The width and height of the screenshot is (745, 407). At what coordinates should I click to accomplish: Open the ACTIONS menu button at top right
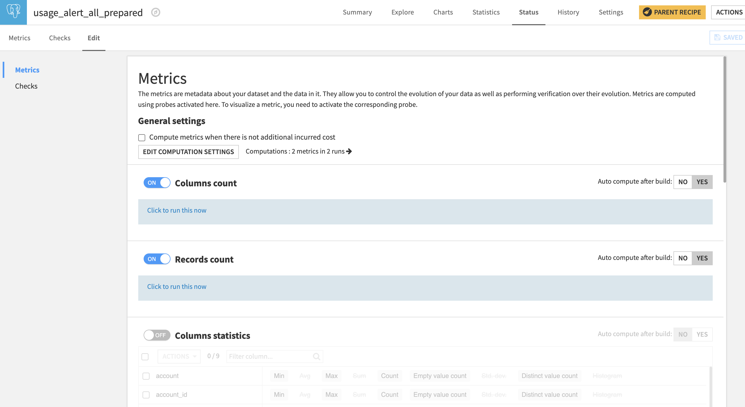(728, 12)
